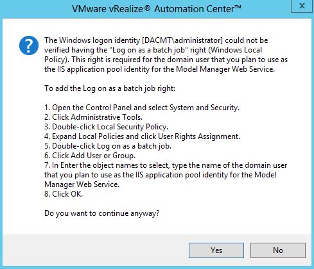Click the (Windows Local Policy) text
314x269 pixels.
click(x=235, y=50)
